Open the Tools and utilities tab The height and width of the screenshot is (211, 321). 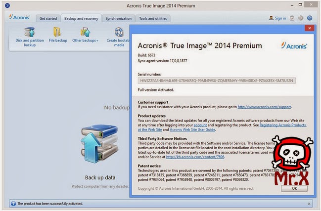153,18
